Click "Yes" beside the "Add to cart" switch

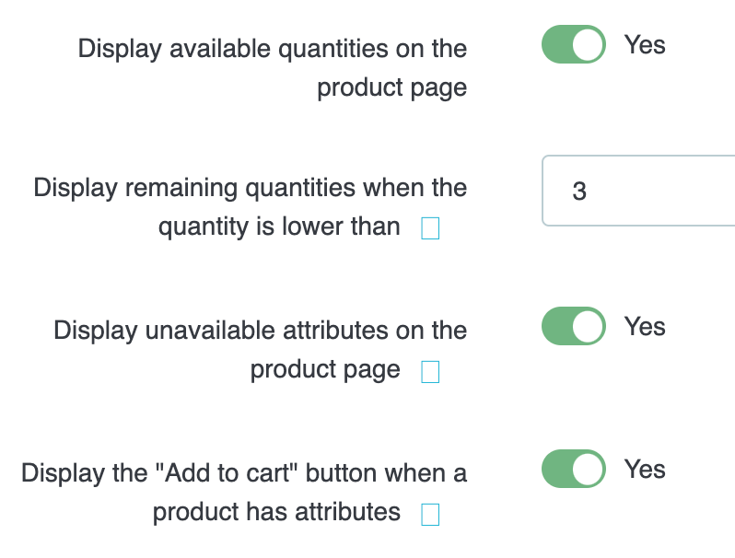(x=645, y=470)
